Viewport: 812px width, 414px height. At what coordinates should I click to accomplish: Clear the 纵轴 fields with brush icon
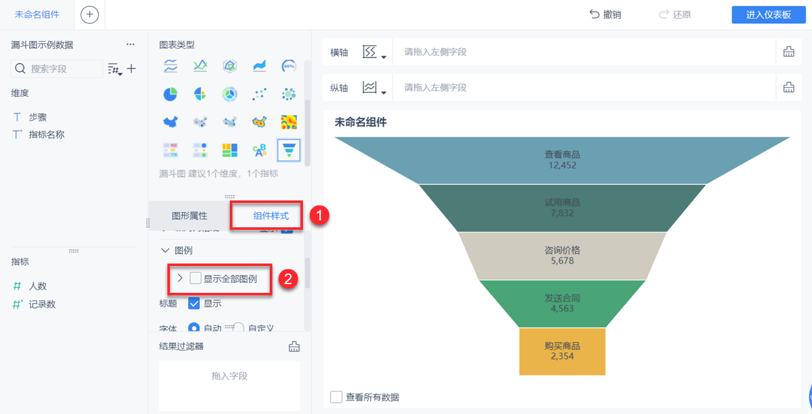tap(789, 87)
